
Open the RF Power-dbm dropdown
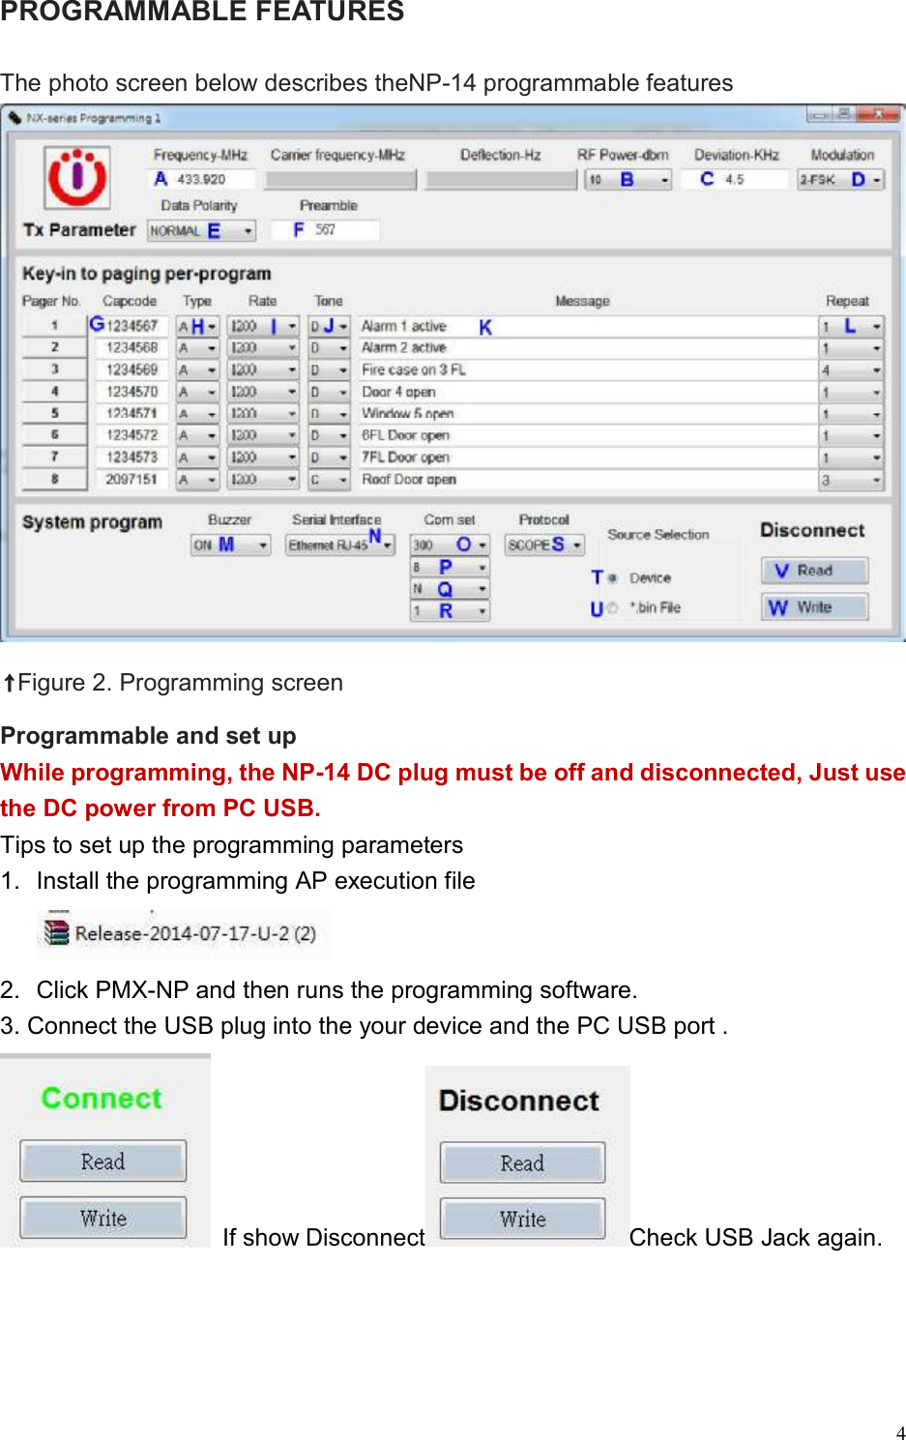point(663,178)
